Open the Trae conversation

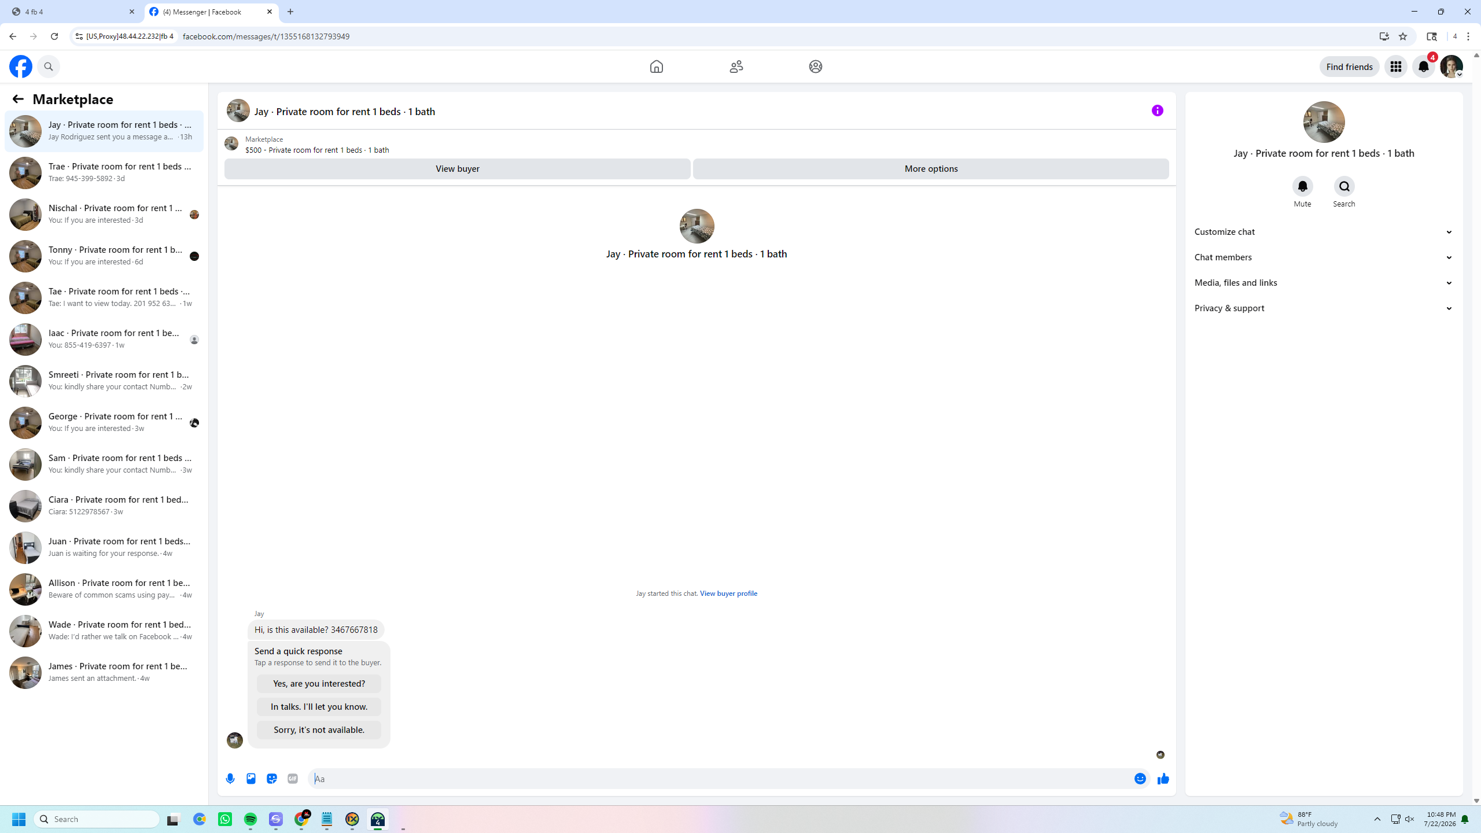coord(104,173)
